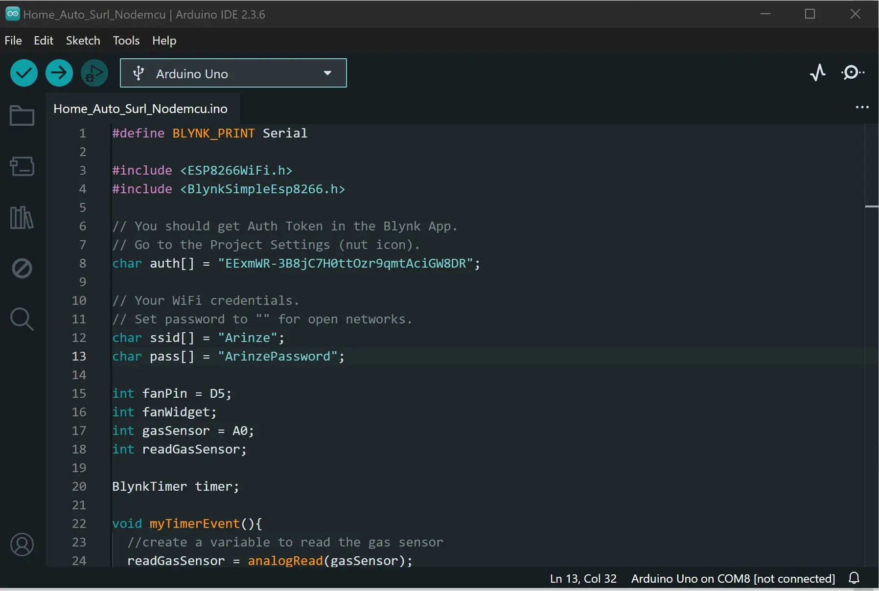This screenshot has height=591, width=879.
Task: Click the Verify sketch checkmark button
Action: point(23,73)
